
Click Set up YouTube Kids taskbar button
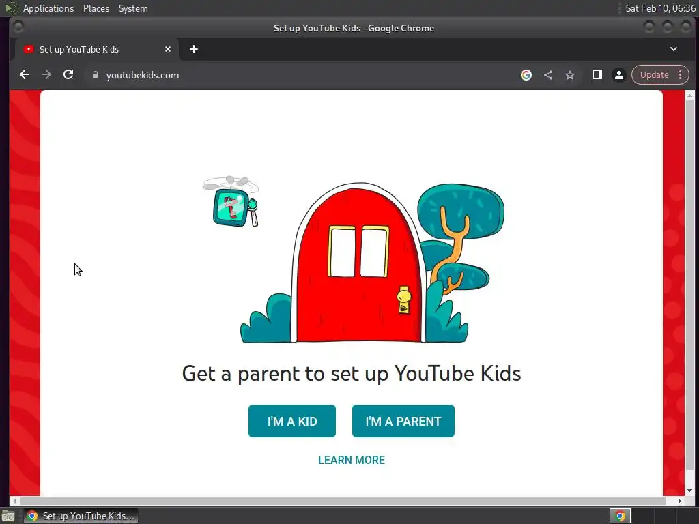point(81,516)
